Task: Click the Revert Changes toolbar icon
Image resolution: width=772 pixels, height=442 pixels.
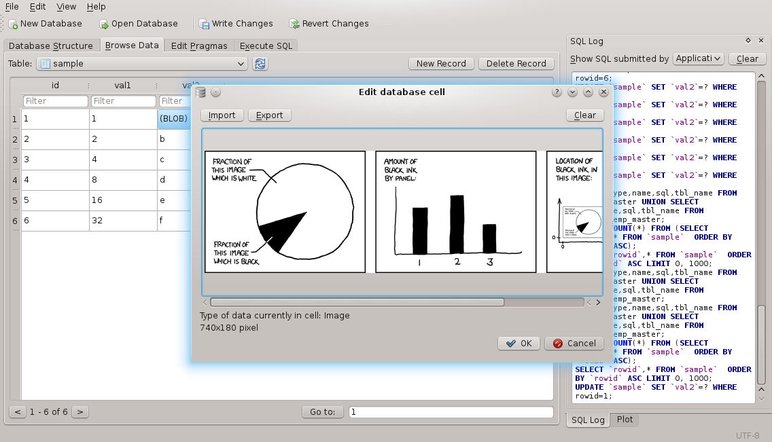Action: (x=294, y=24)
